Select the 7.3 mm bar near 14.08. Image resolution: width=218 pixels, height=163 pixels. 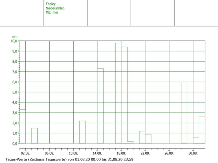click(100, 106)
